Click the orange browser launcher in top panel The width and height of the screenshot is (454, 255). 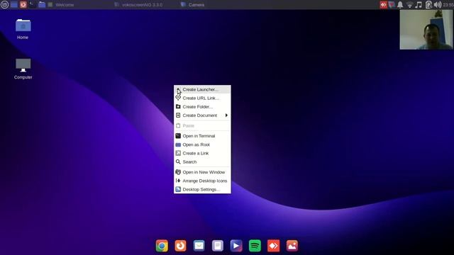point(23,5)
